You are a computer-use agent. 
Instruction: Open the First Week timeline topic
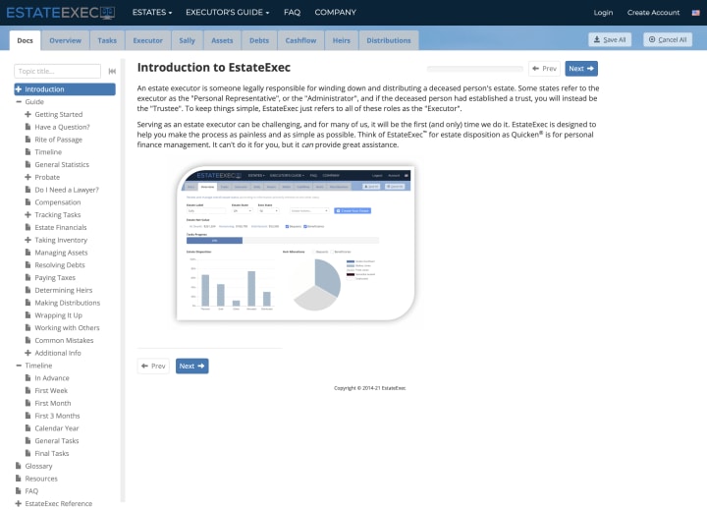[51, 391]
